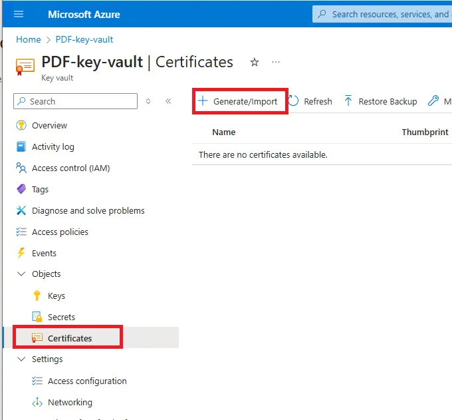Screen dimensions: 452x420
Task: Open Events page
Action: point(44,254)
